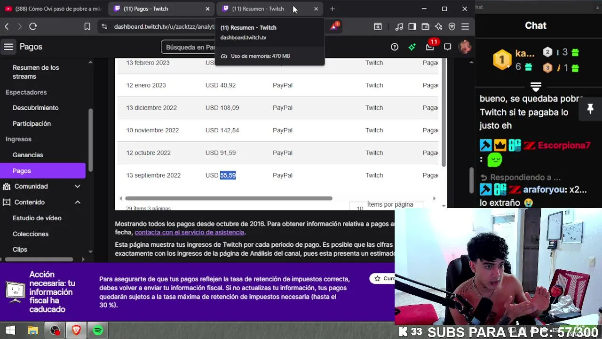Open the Windows Start menu
The width and height of the screenshot is (602, 339).
[10, 331]
